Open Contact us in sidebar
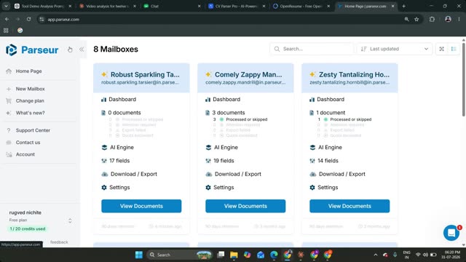 [x=28, y=143]
